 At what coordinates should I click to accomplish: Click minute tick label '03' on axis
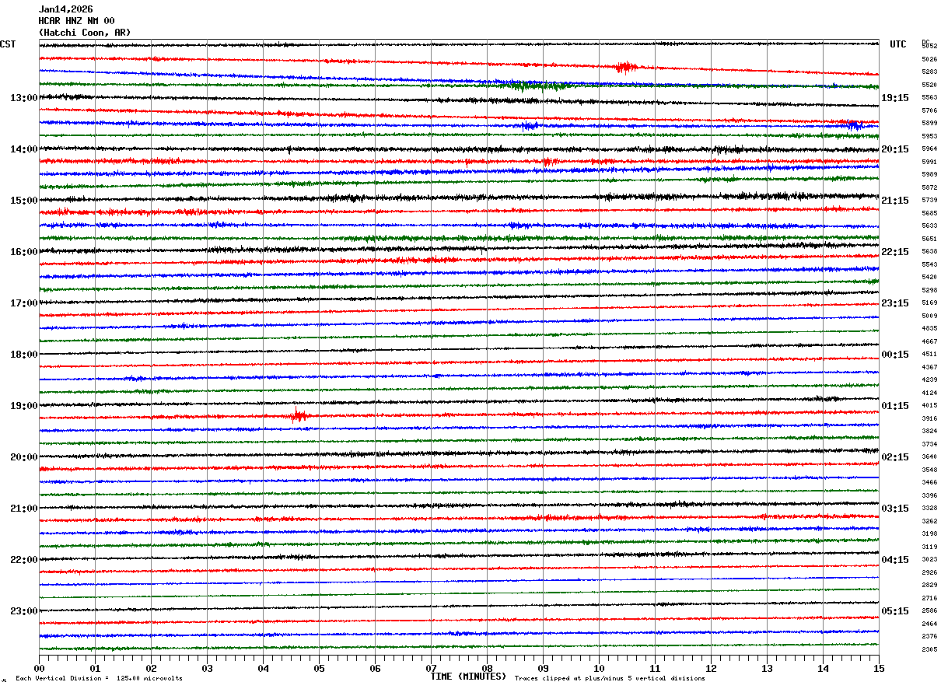tap(207, 668)
